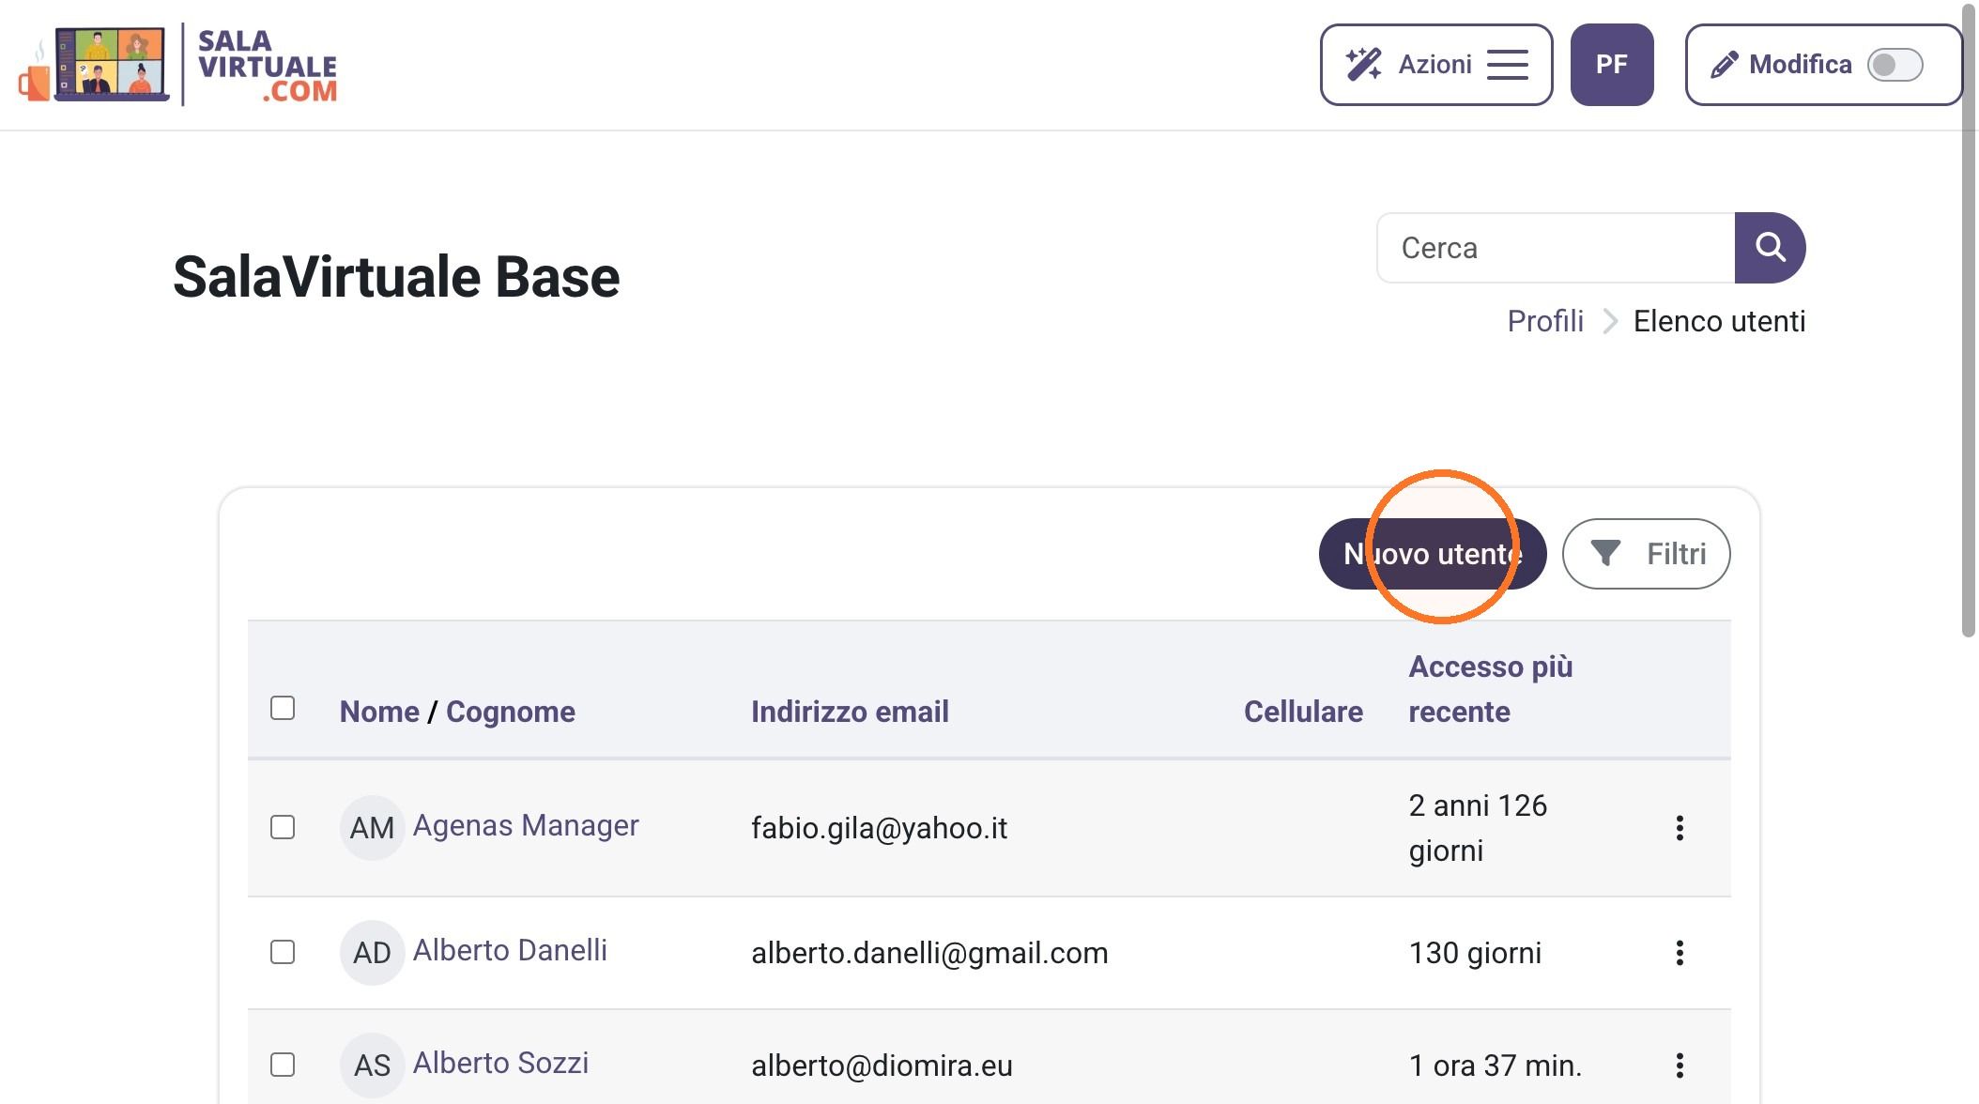The image size is (1979, 1104).
Task: Select the Alberto Danelli row checkbox
Action: click(283, 952)
